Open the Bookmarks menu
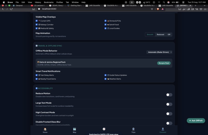Image resolution: width=208 pixels, height=135 pixels. click(x=49, y=2)
